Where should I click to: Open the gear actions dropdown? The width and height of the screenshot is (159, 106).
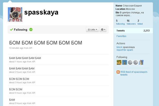[103, 29]
